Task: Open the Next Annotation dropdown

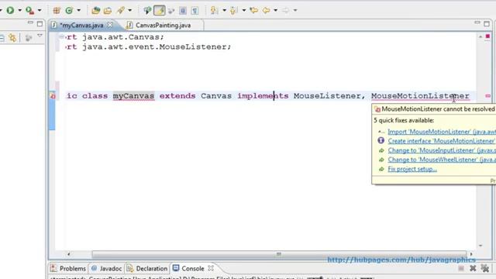Action: [224, 10]
